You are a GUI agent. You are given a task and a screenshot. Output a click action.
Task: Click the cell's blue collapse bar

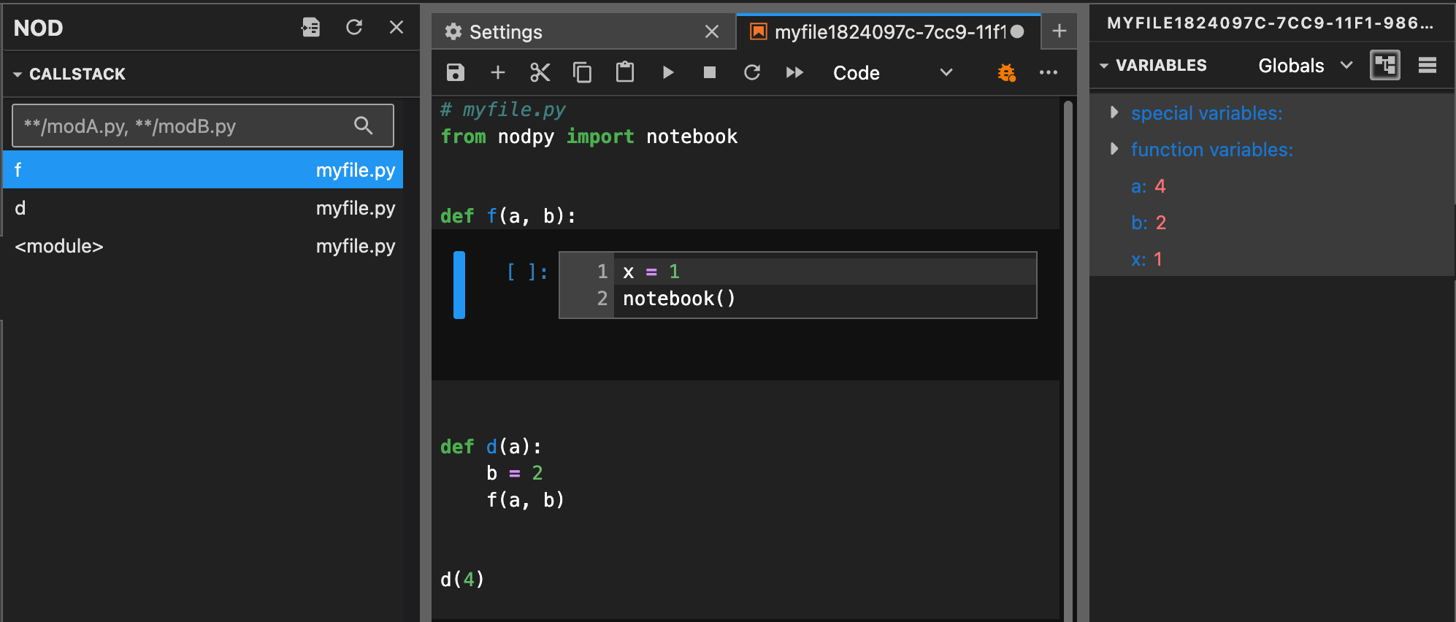pos(459,285)
